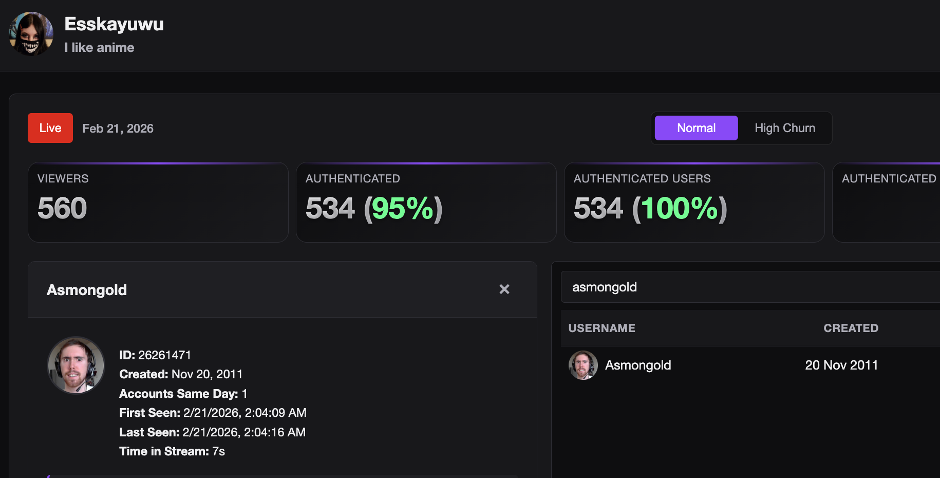
Task: View Asmongold's large profile picture
Action: click(x=76, y=365)
